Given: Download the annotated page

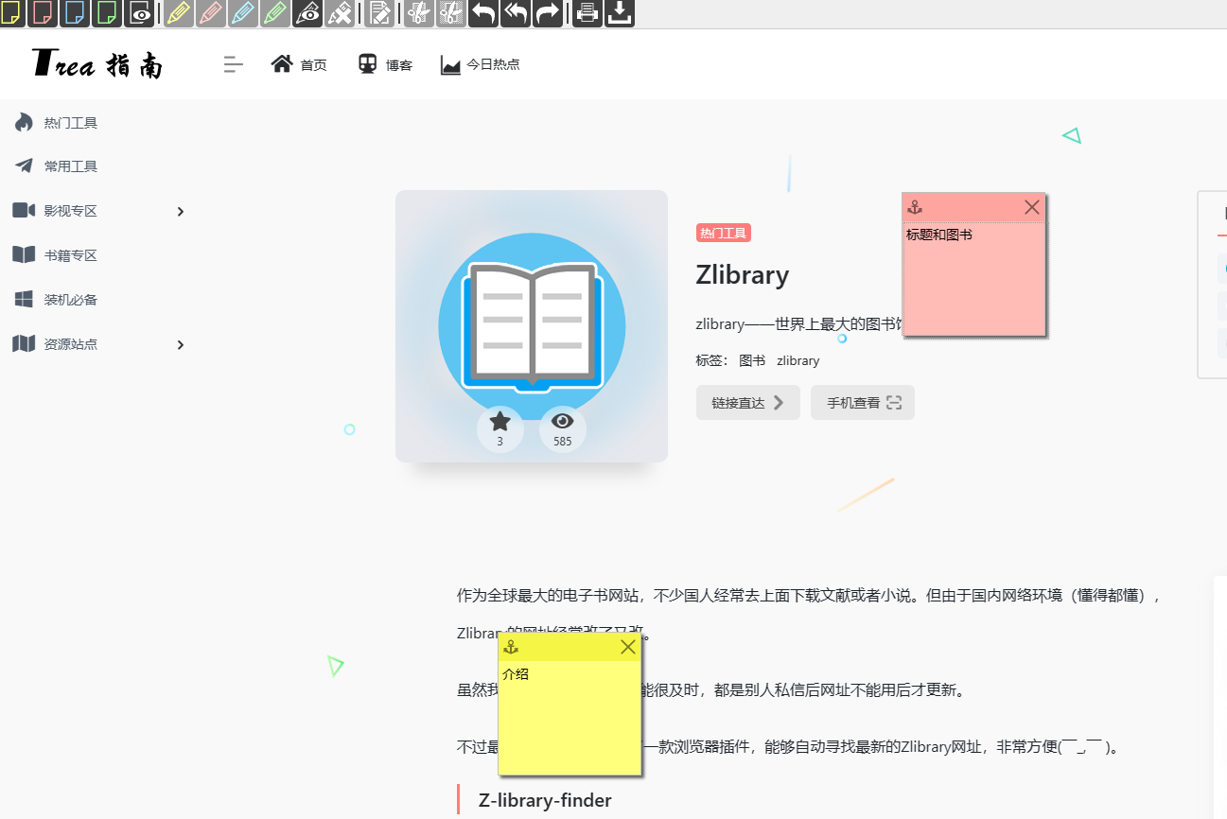Looking at the screenshot, I should (x=619, y=12).
